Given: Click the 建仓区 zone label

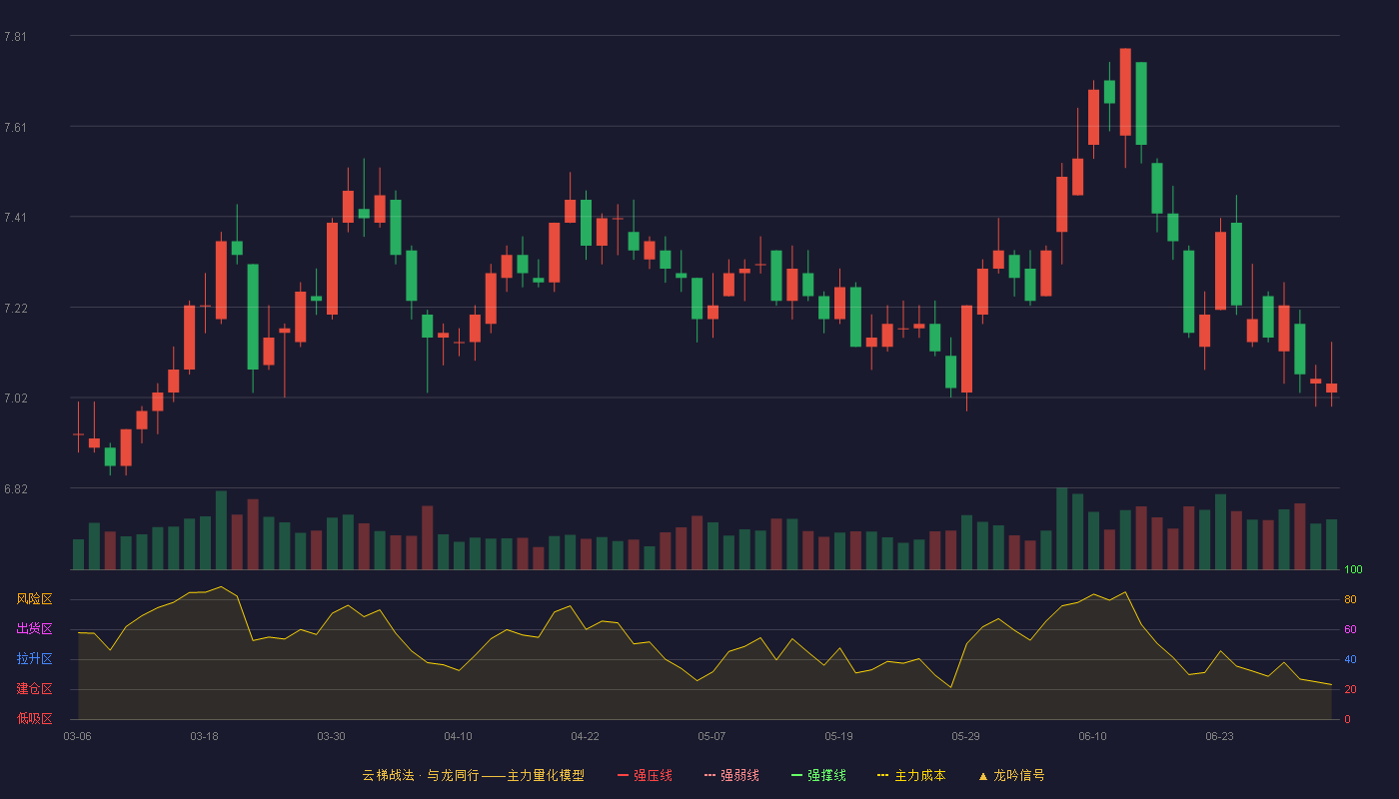Looking at the screenshot, I should pyautogui.click(x=35, y=689).
